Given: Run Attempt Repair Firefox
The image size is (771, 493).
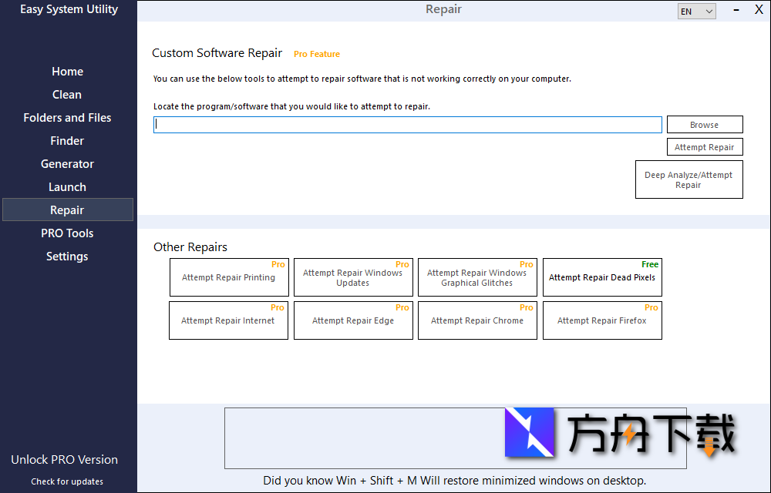Looking at the screenshot, I should coord(601,320).
